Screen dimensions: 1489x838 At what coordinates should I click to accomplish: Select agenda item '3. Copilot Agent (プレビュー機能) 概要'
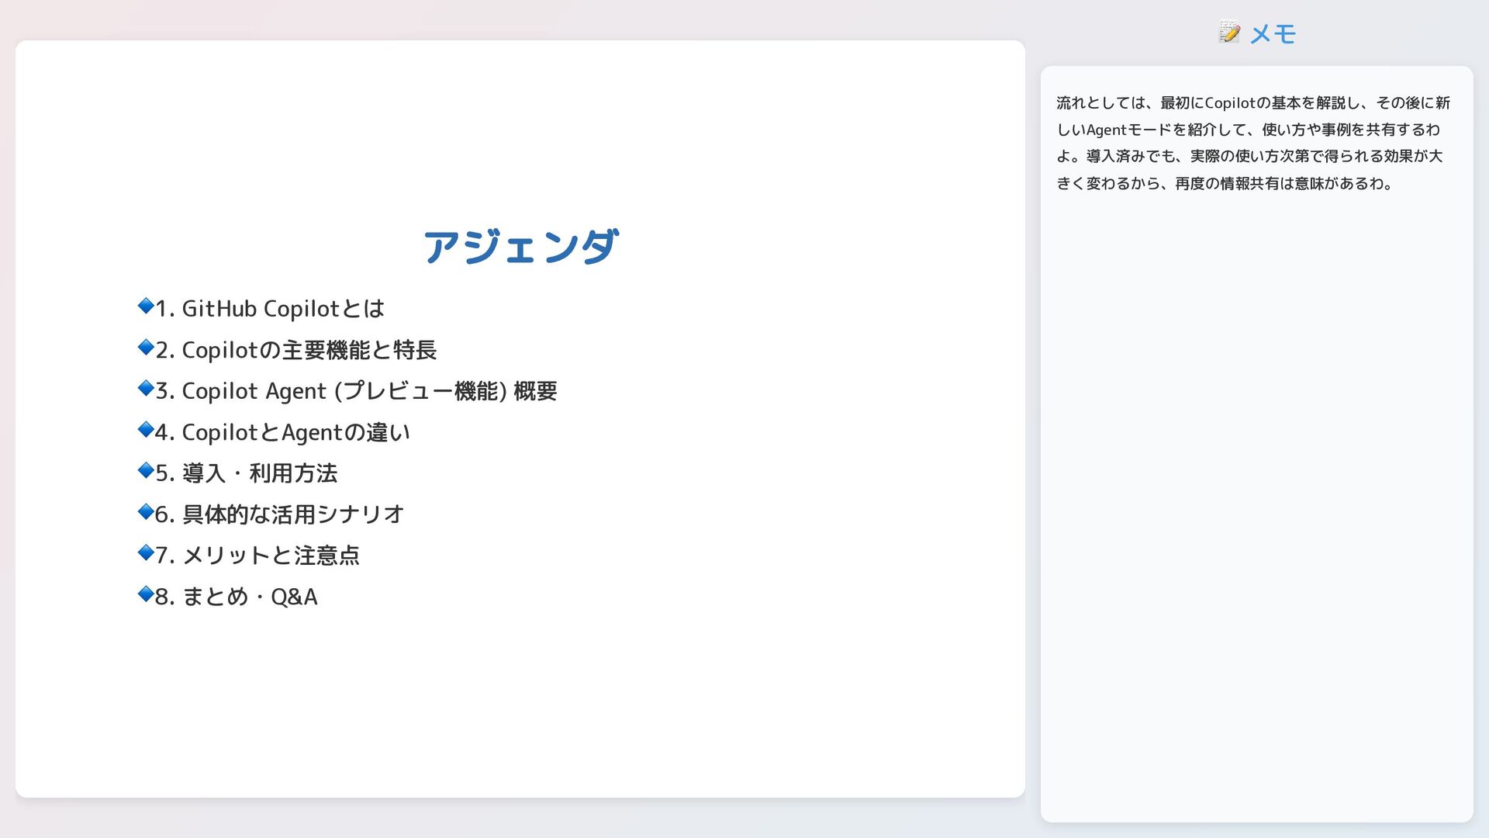pos(356,390)
